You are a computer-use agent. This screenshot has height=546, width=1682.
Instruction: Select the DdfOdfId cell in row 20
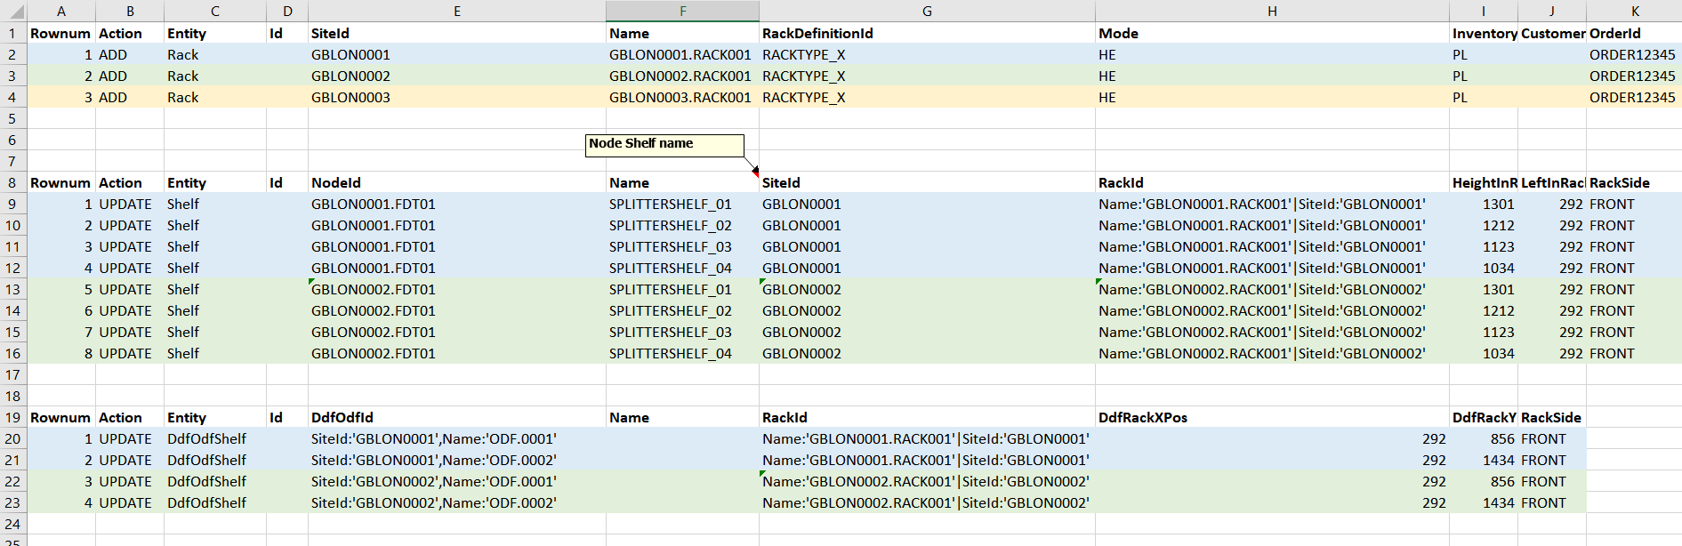tap(457, 438)
